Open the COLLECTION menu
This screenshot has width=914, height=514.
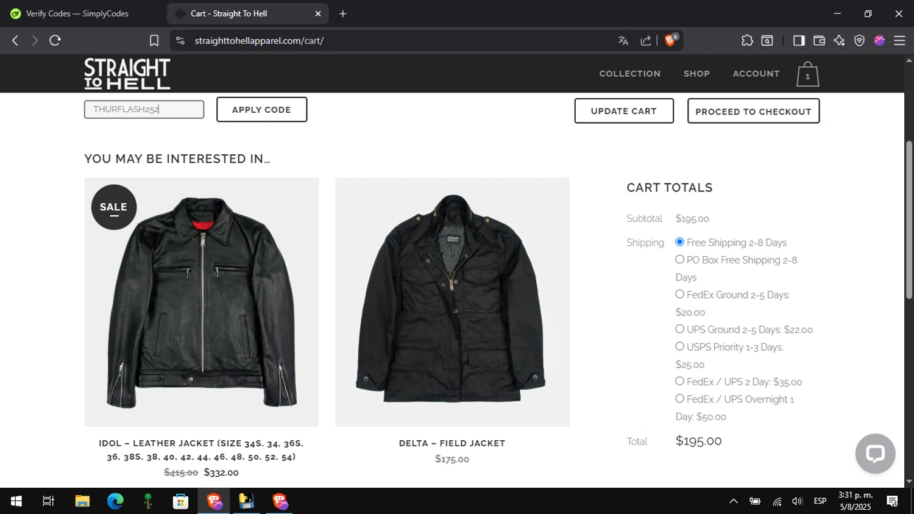pos(629,74)
